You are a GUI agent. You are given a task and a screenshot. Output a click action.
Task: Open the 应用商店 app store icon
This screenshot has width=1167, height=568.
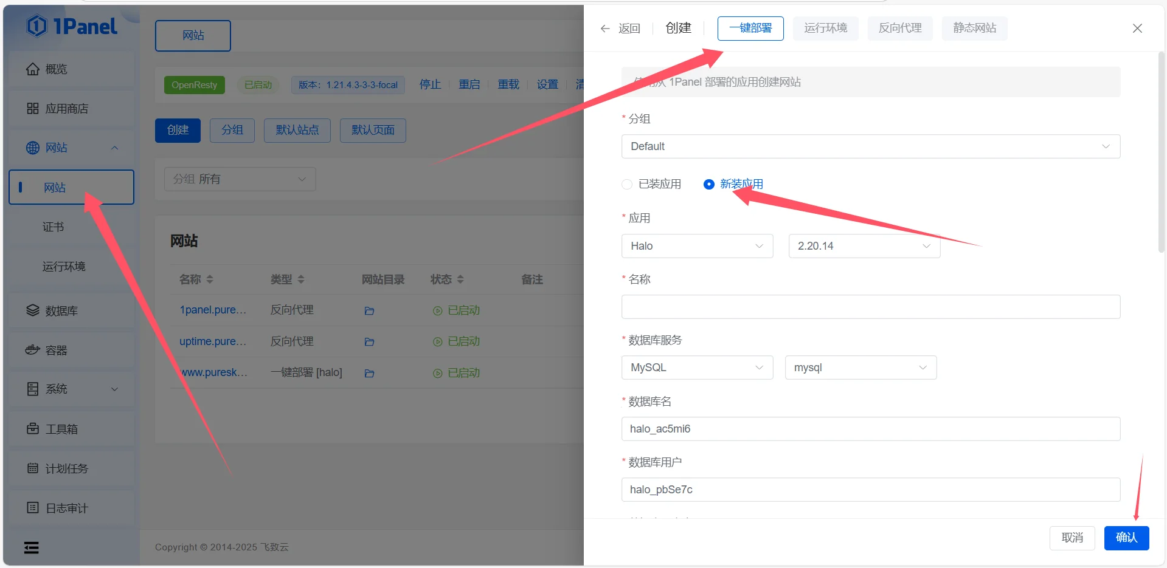click(x=33, y=108)
